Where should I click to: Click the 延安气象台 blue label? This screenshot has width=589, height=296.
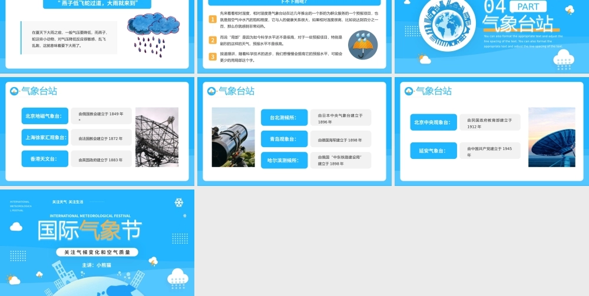coord(434,151)
